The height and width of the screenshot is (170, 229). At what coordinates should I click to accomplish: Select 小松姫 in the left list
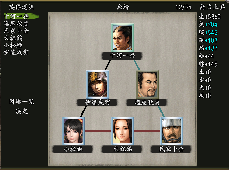pyautogui.click(x=13, y=45)
